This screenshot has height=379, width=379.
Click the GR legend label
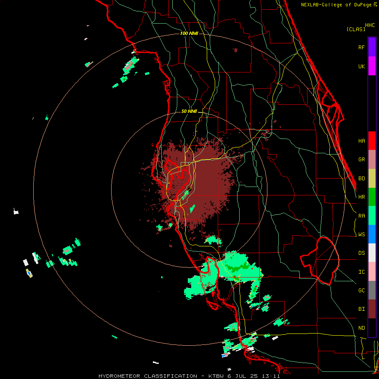click(x=362, y=160)
